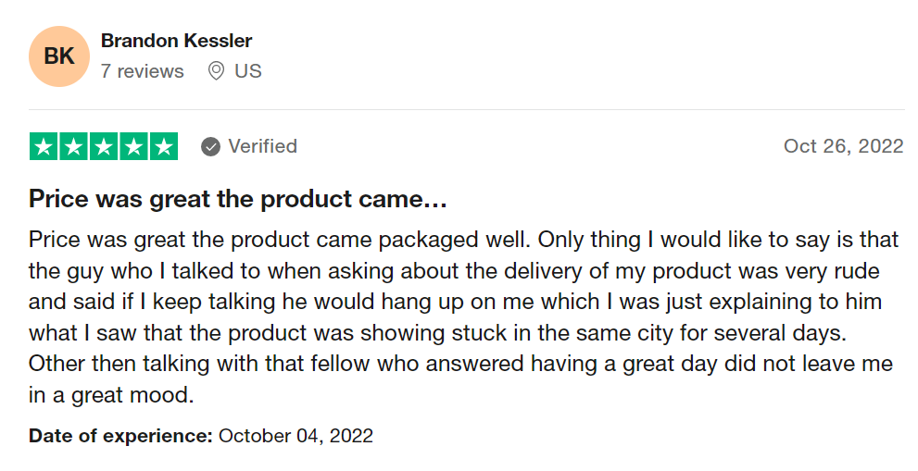
Task: Click the fourth green star
Action: [x=133, y=146]
